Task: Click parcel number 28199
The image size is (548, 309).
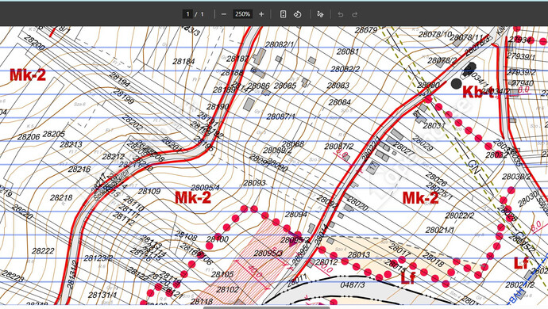Action: (x=123, y=97)
